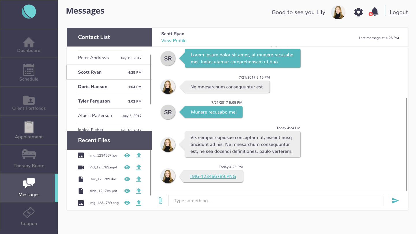Preview slide_12...789.pdf with the eye icon

[127, 191]
